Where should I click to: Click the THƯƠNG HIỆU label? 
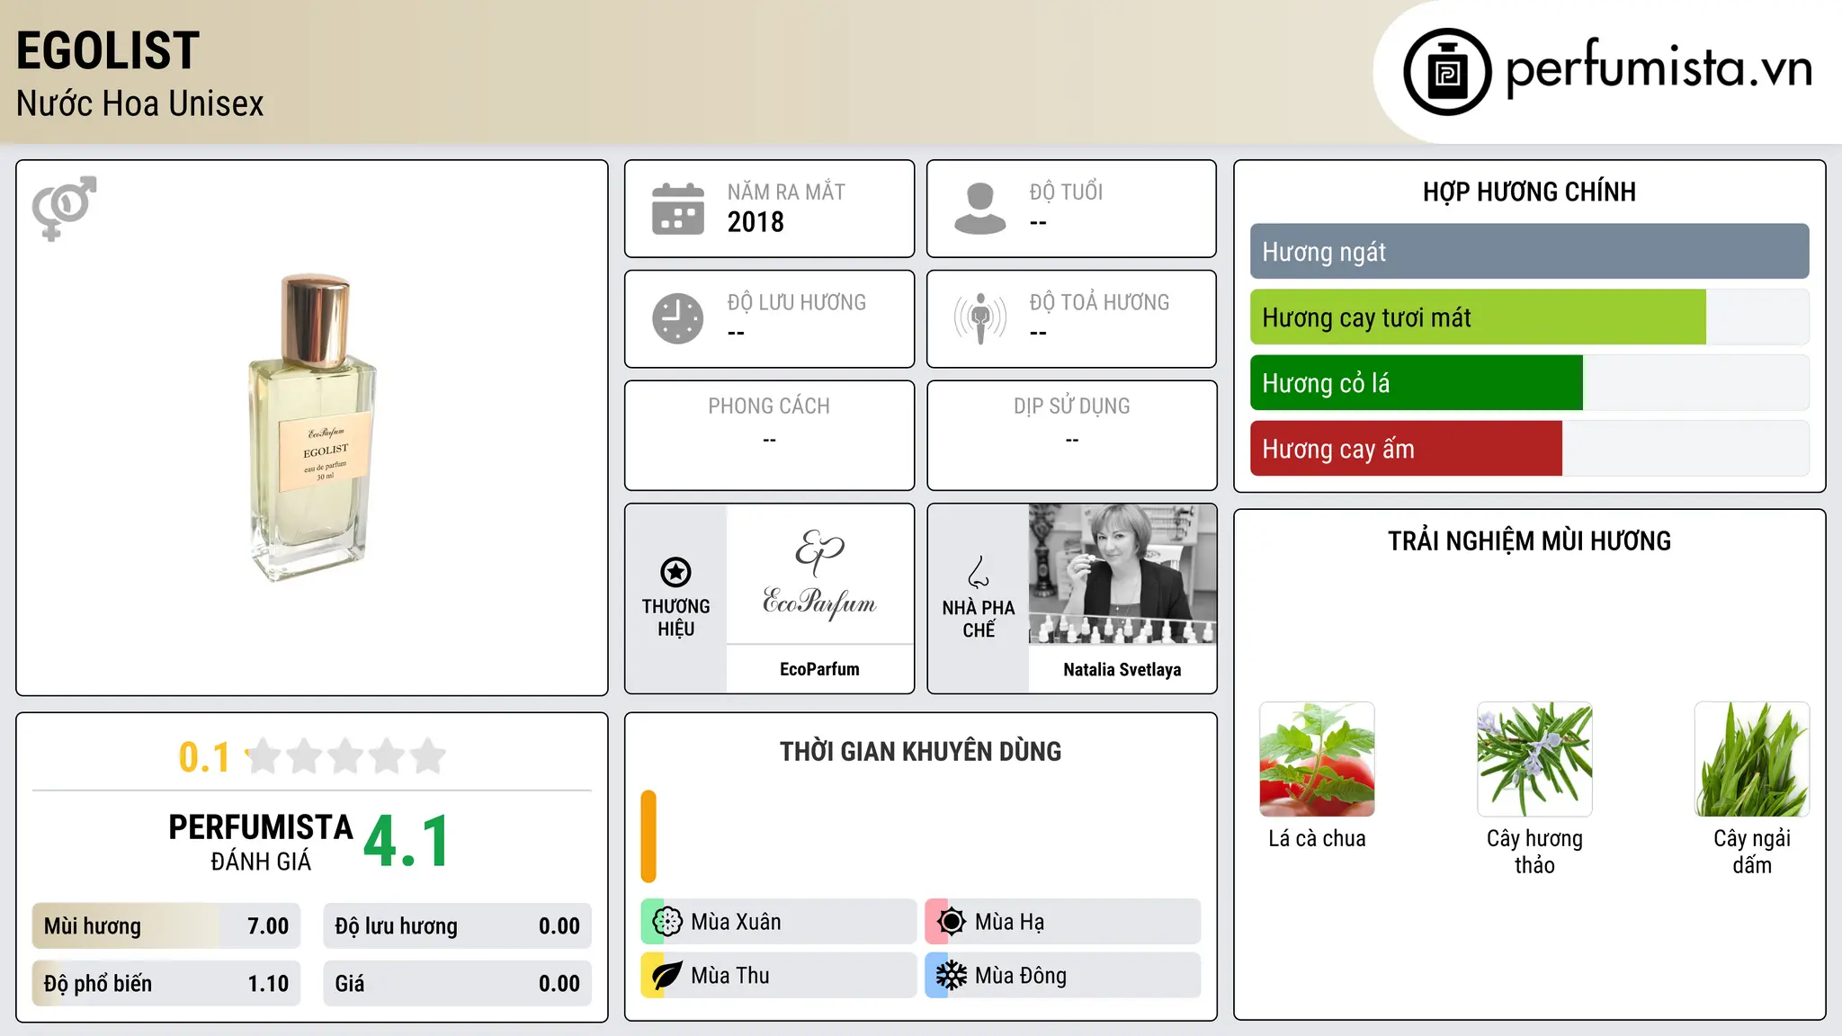675,617
